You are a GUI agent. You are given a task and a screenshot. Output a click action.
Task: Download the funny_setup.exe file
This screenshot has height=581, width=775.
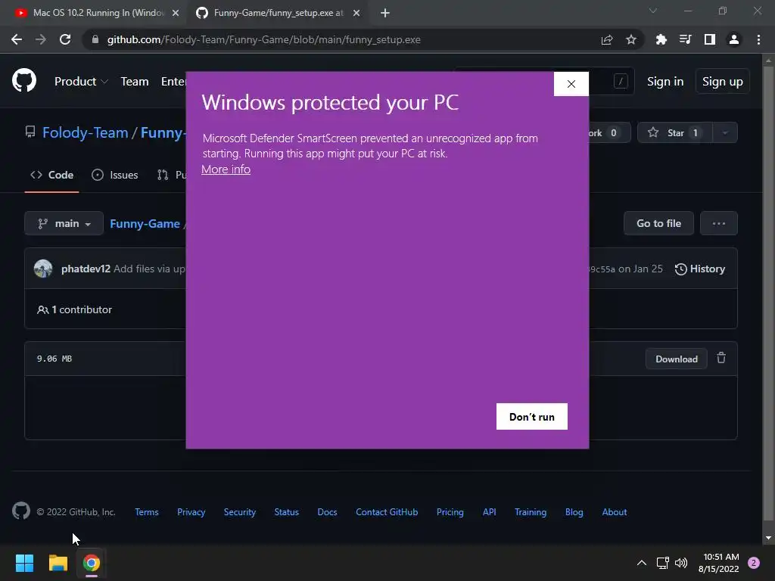676,359
